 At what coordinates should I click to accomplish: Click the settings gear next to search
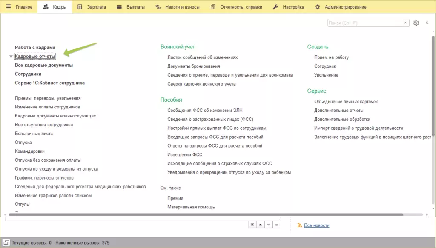416,23
